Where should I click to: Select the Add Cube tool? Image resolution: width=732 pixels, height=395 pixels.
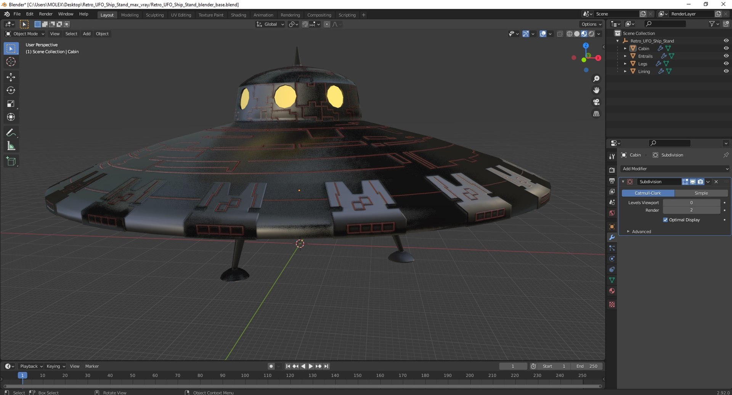(x=11, y=161)
